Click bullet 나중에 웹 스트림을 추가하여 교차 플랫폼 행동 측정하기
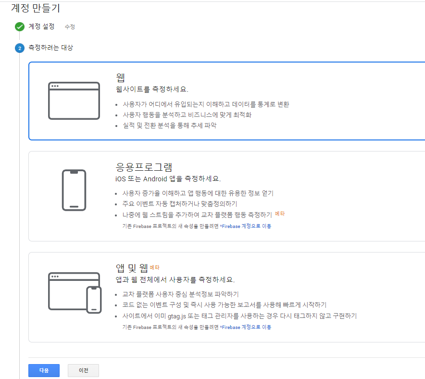Image resolution: width=425 pixels, height=379 pixels. click(x=197, y=215)
